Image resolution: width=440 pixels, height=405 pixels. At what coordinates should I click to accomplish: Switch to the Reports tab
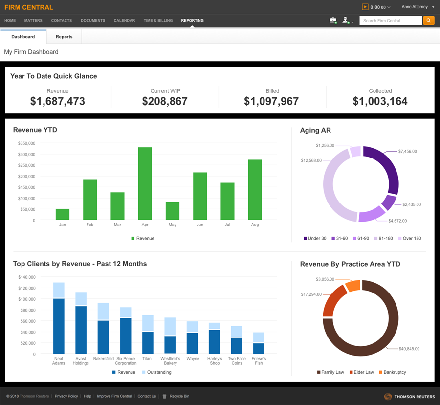coord(64,37)
